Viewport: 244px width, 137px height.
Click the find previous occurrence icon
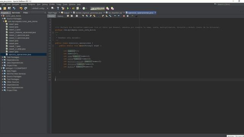point(87,16)
